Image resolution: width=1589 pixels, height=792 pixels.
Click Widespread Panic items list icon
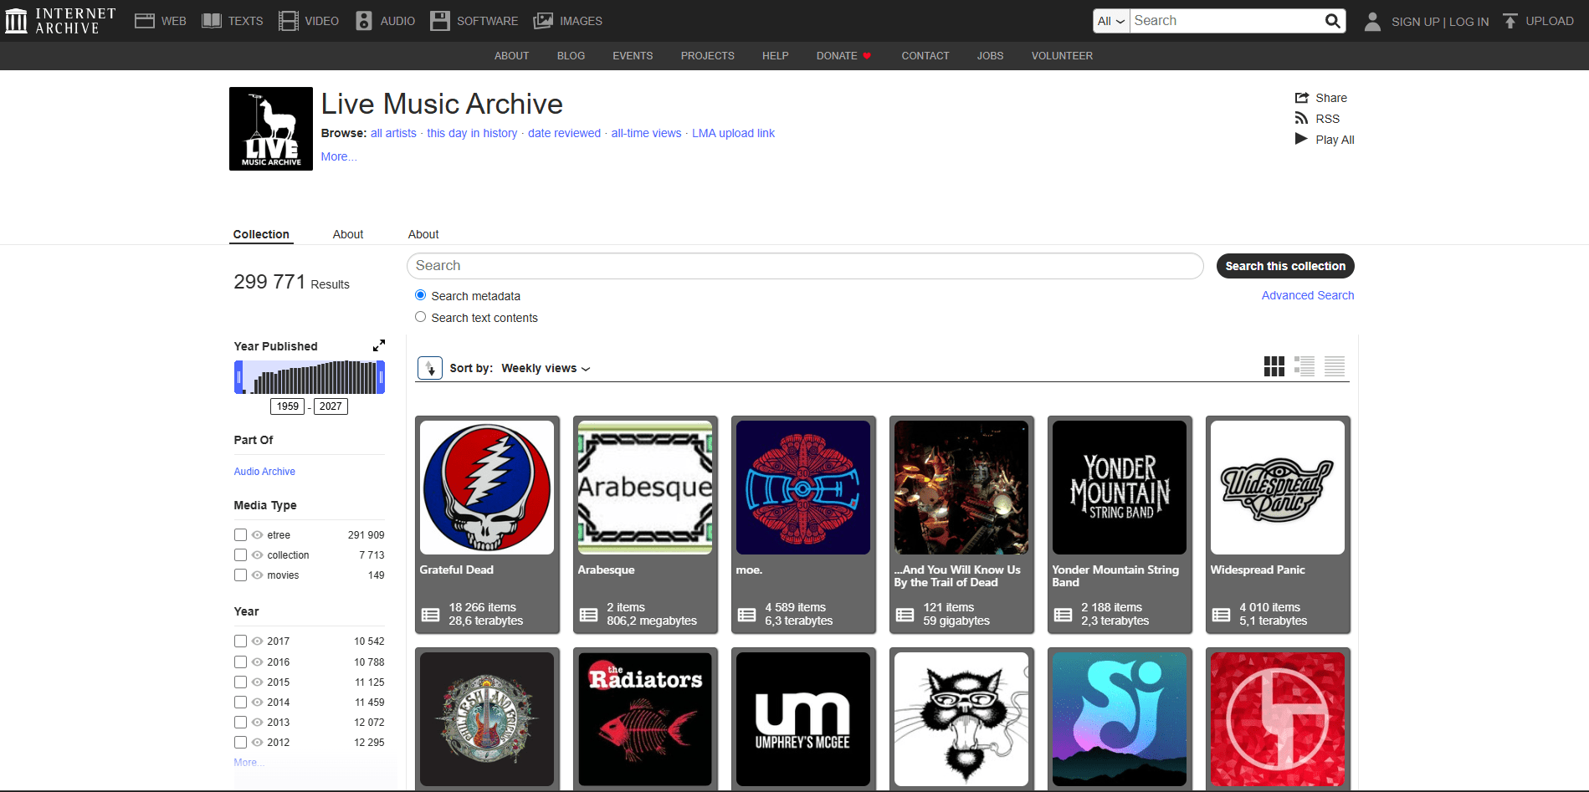click(x=1222, y=615)
